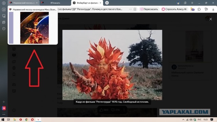Open the sidebar panels toolbar icon

pyautogui.click(x=206, y=9)
